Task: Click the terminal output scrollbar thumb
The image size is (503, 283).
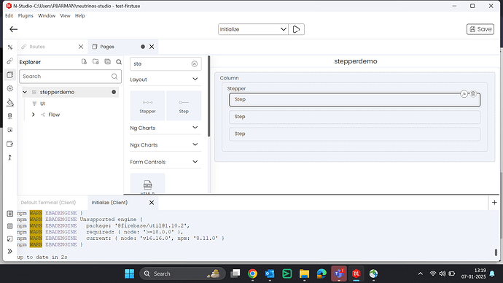Action: click(x=496, y=252)
